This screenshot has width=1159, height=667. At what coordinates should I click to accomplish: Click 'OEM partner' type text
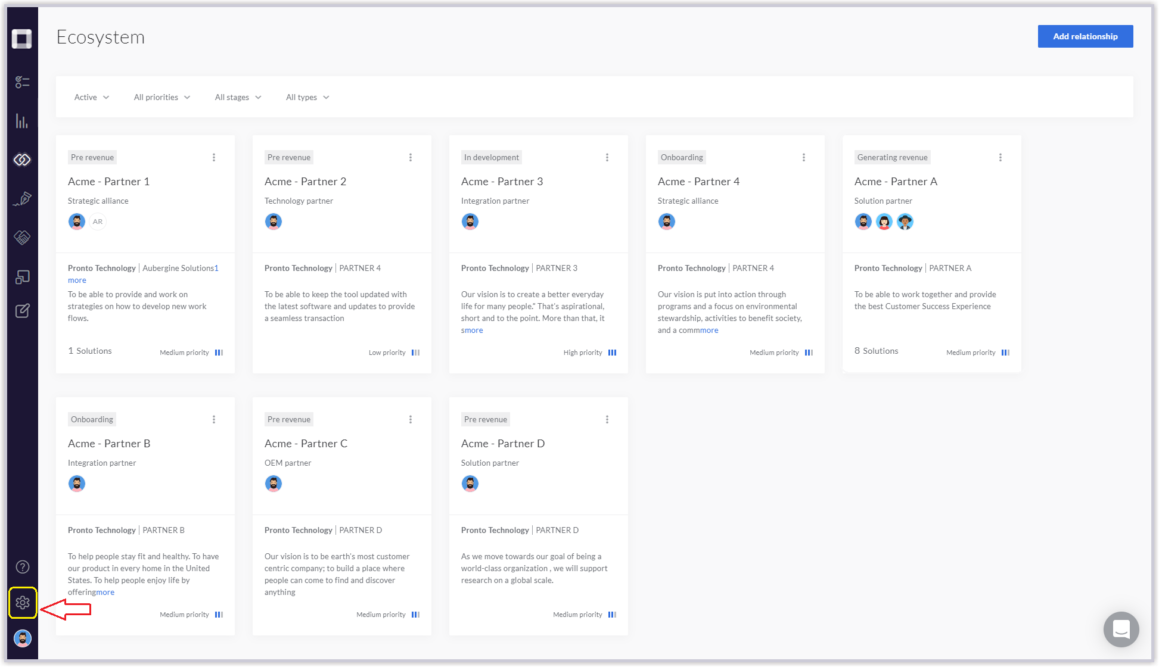[288, 463]
